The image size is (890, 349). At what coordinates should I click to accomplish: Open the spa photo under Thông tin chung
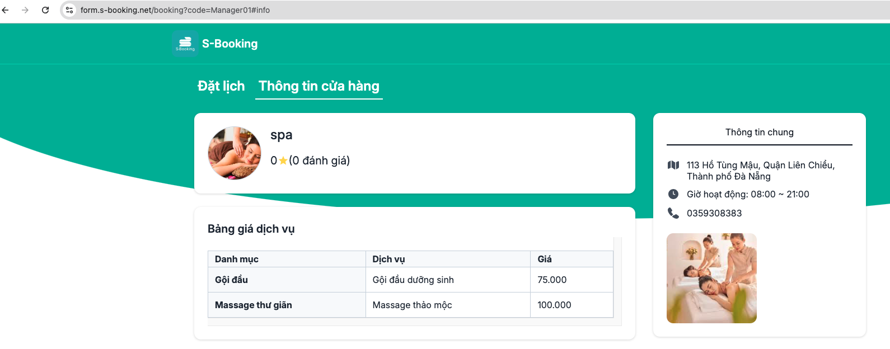coord(711,278)
